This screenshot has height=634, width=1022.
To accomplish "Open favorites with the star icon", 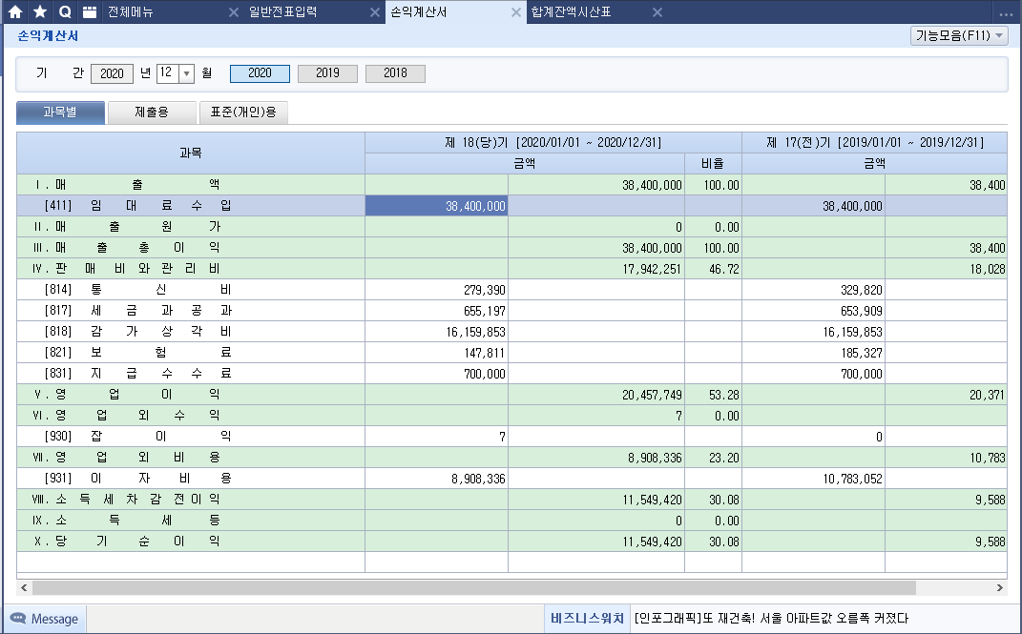I will click(40, 12).
